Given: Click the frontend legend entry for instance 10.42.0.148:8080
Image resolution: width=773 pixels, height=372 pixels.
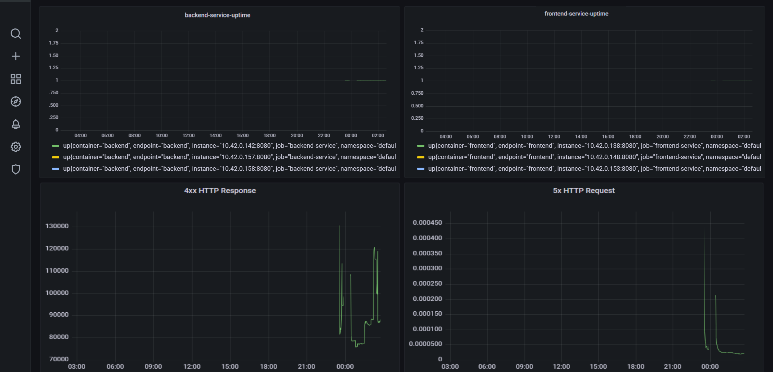Looking at the screenshot, I should coord(594,157).
